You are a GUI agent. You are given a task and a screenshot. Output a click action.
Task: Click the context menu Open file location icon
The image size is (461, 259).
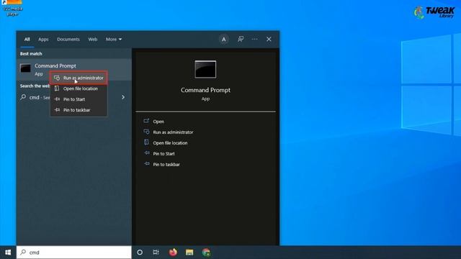57,88
